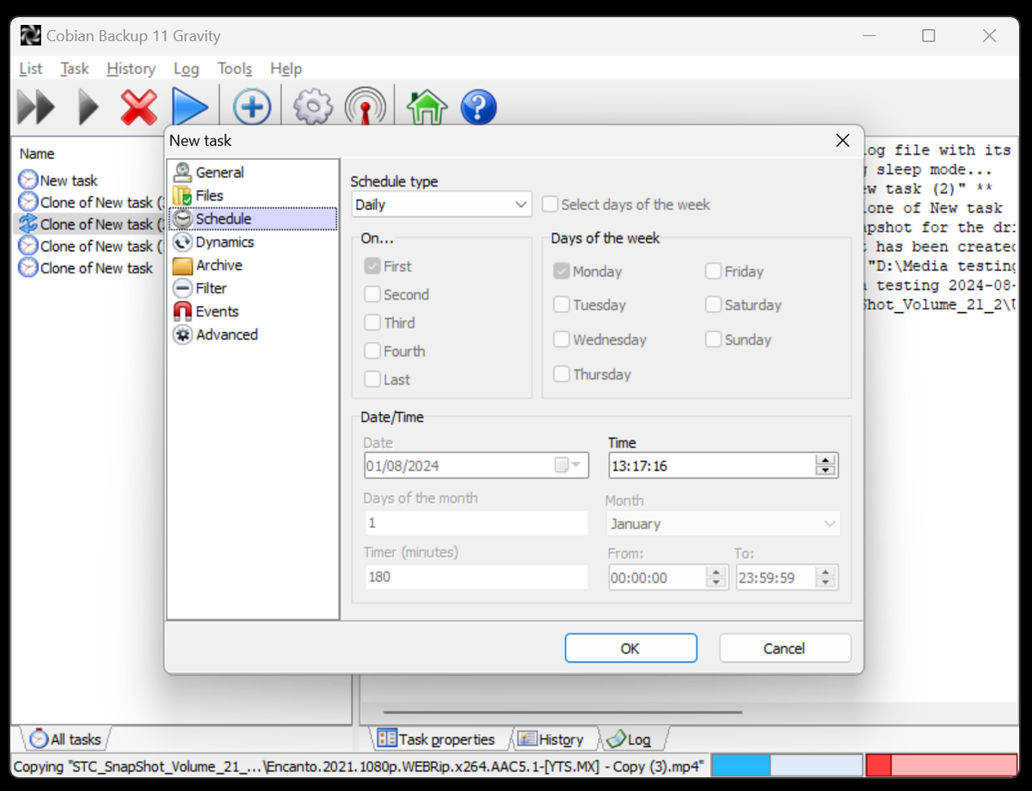Click the remote antenna toolbar icon
Viewport: 1032px width, 791px height.
(x=365, y=107)
